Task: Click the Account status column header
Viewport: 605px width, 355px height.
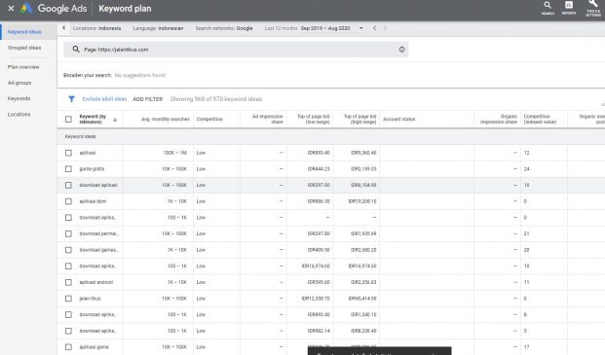Action: (x=399, y=120)
